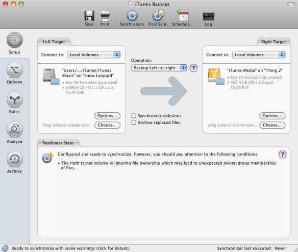Click Left Target Choose... button

[107, 125]
